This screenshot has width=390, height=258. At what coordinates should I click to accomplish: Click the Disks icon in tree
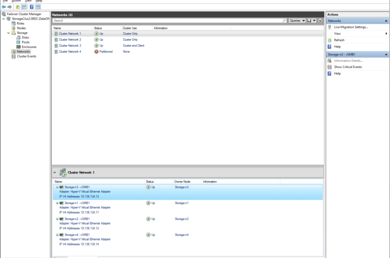(18, 37)
